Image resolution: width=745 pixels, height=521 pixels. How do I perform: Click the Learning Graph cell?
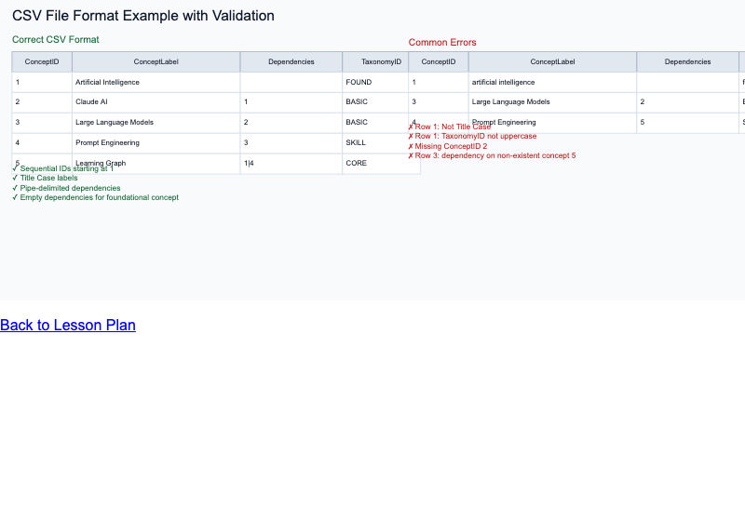click(101, 163)
